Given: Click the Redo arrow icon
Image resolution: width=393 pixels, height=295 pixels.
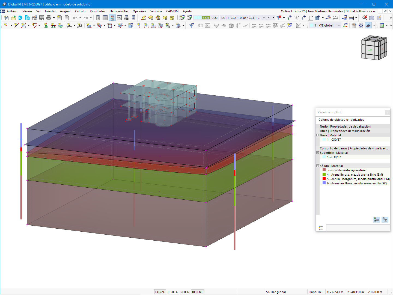Looking at the screenshot, I should pos(86,18).
